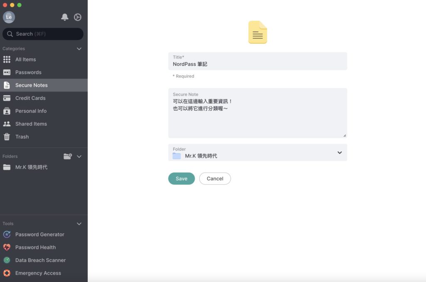Screen dimensions: 426x282
Task: Click the Passwords icon
Action: pos(7,72)
